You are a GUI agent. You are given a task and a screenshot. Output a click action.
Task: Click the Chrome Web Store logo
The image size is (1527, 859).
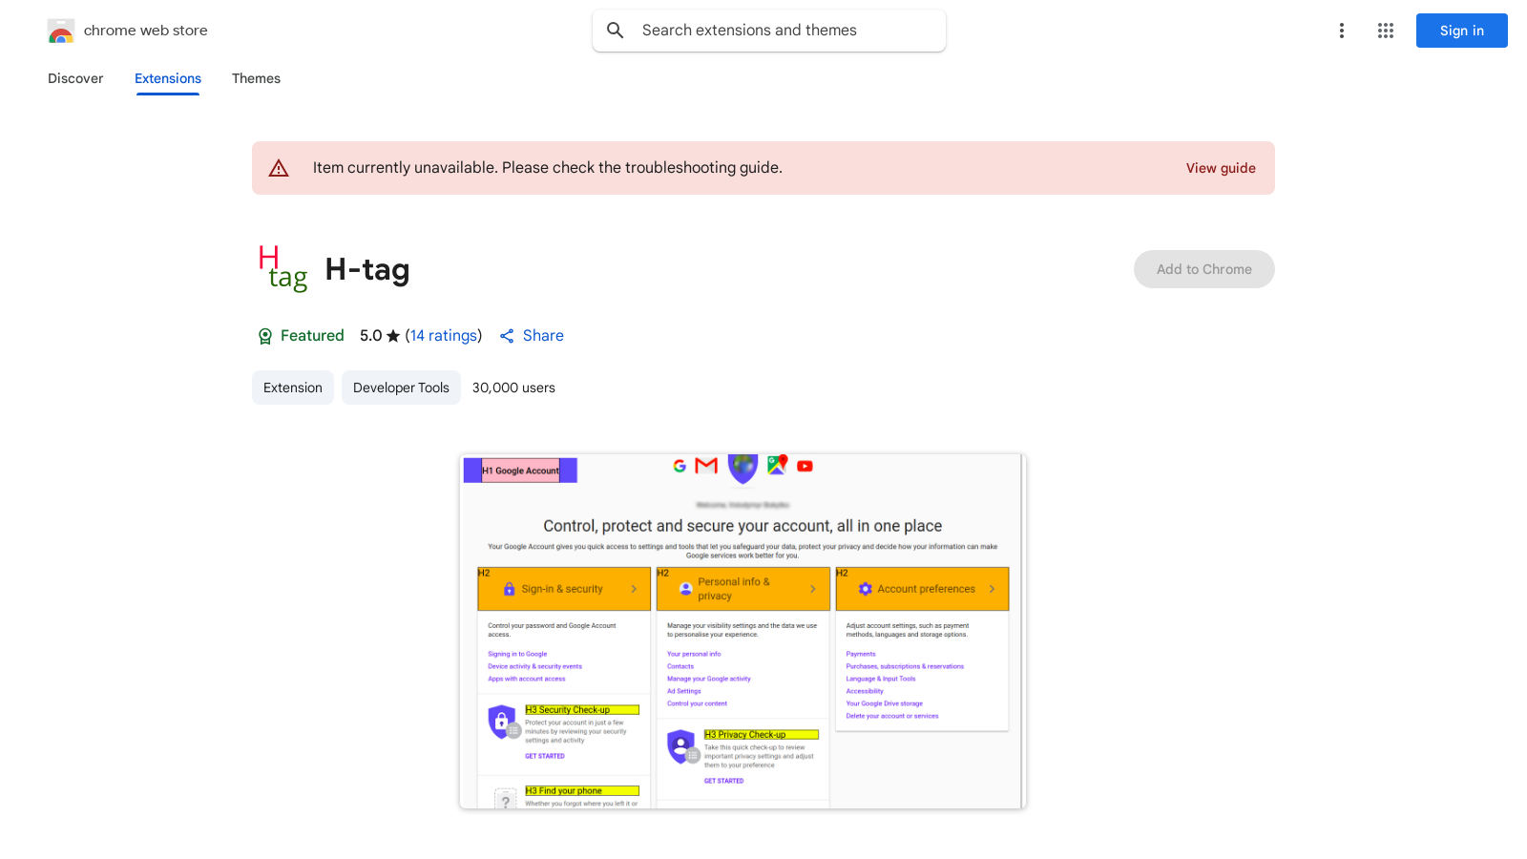(x=61, y=31)
